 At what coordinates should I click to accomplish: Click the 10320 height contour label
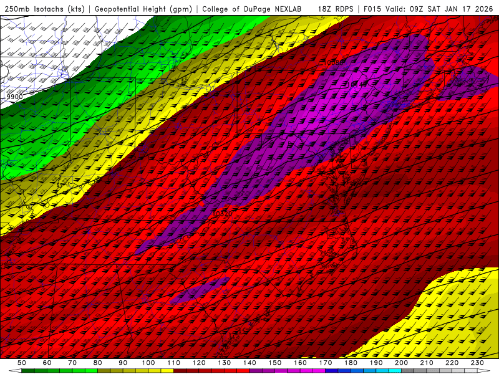[x=222, y=214]
